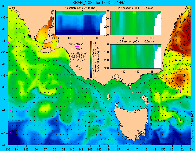Pick the dark blue bottom of the colorbar
195x151 pixels.
(x=91, y=77)
